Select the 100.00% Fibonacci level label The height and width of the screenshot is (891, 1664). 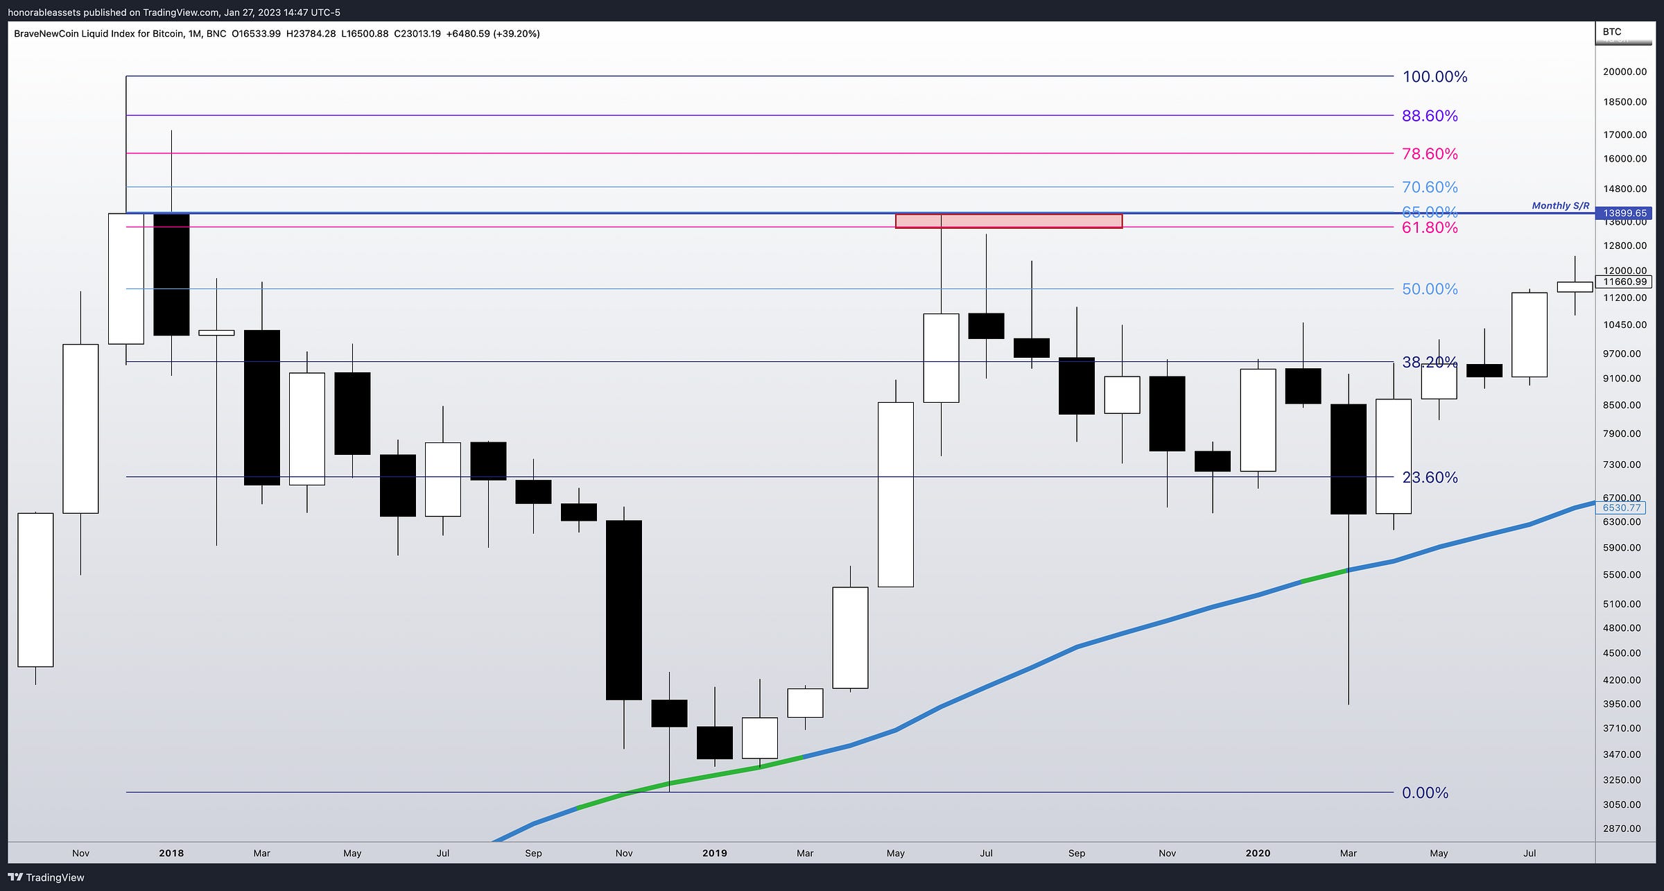[1435, 77]
